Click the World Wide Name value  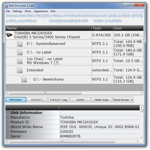click(x=100, y=127)
